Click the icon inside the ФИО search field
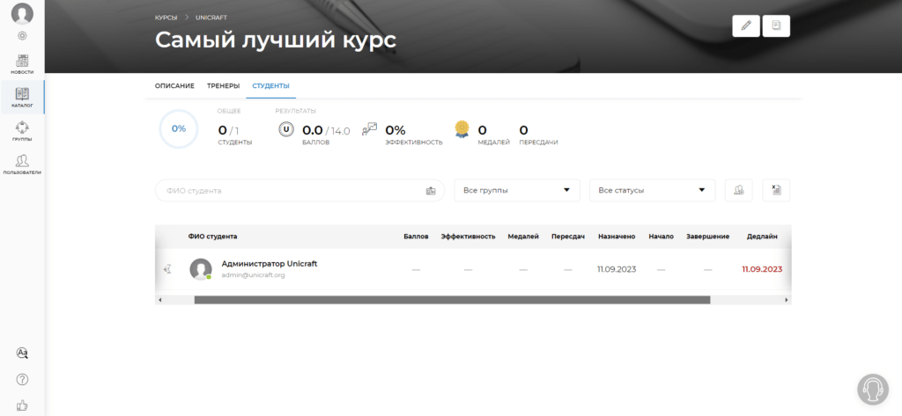This screenshot has height=416, width=902. pos(430,191)
